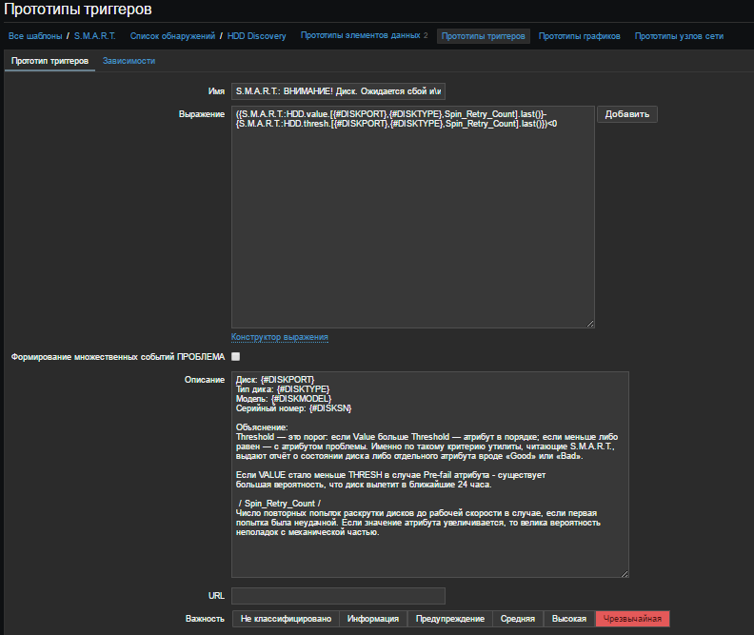Open the Все шаблоны breadcrumb link

[35, 36]
